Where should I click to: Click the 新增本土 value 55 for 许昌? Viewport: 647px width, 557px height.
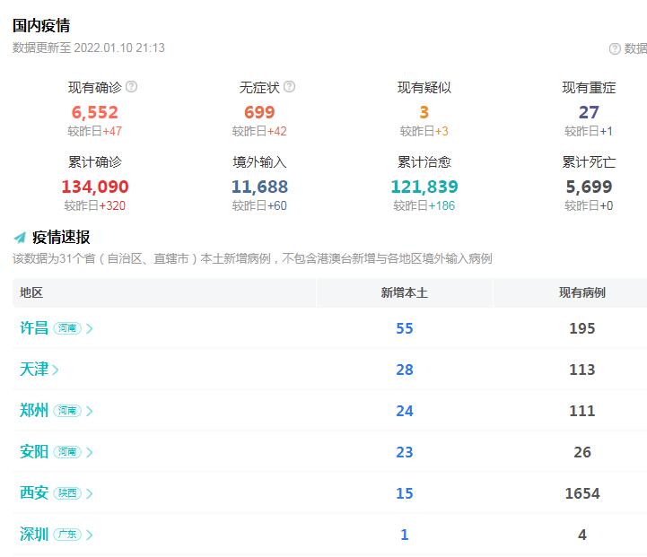tap(405, 328)
